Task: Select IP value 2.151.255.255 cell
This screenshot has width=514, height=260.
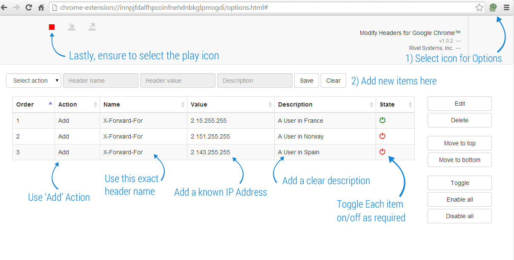Action: pyautogui.click(x=231, y=136)
